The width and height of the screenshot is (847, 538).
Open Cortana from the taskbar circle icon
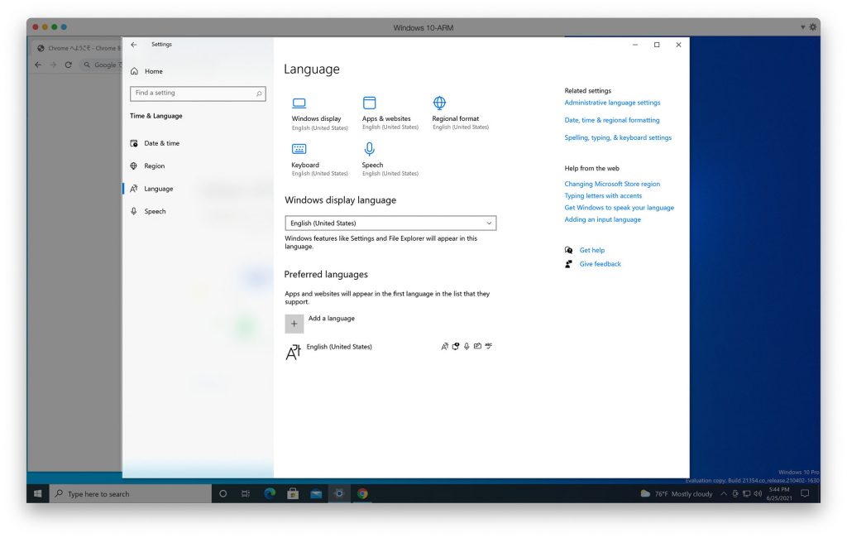(223, 493)
